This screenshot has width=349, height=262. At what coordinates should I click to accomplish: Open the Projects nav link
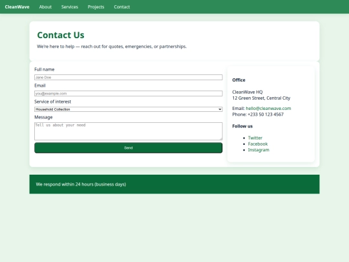[x=96, y=7]
